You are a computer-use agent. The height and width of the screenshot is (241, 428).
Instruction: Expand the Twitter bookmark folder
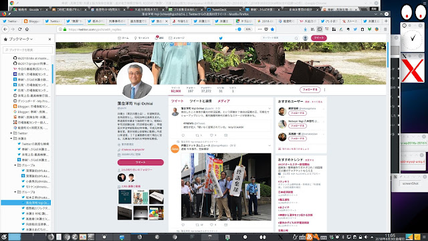click(x=11, y=133)
